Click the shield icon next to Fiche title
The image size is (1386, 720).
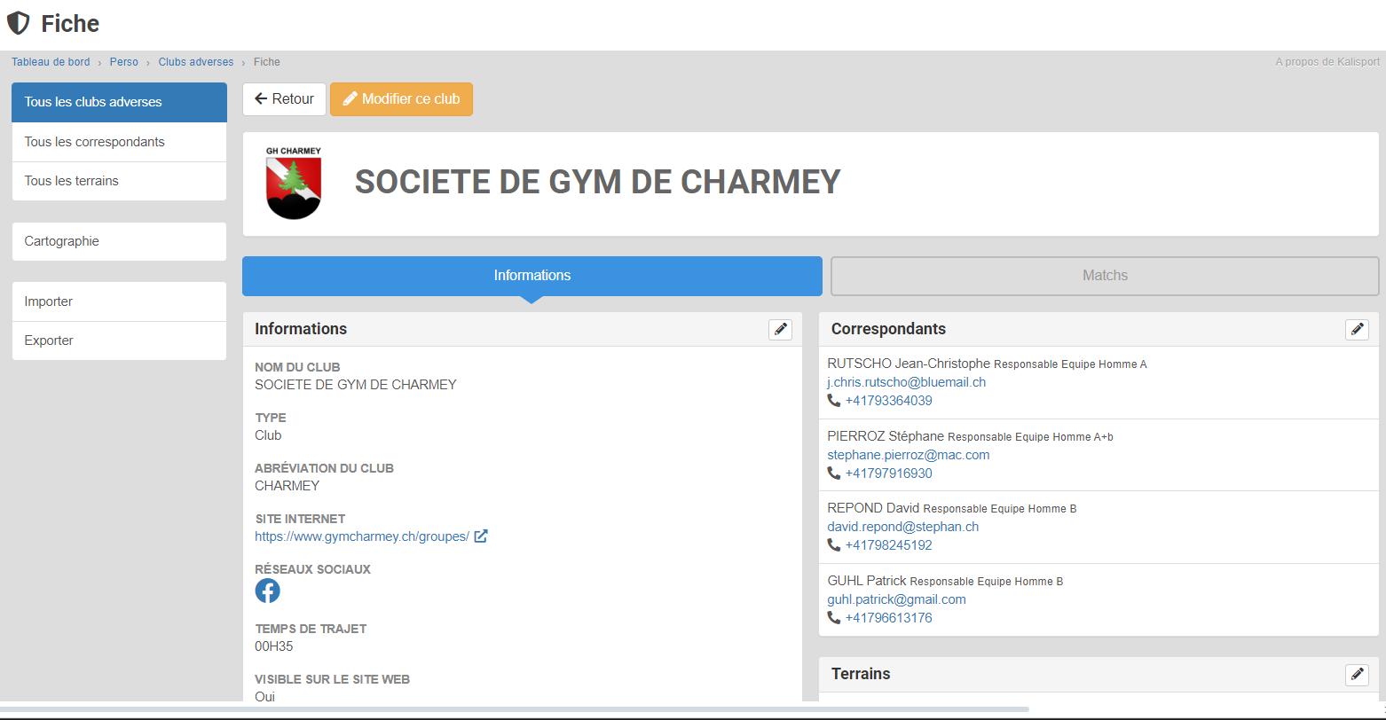click(x=18, y=23)
